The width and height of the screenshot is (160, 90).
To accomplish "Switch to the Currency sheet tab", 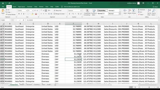I will coord(37,84).
